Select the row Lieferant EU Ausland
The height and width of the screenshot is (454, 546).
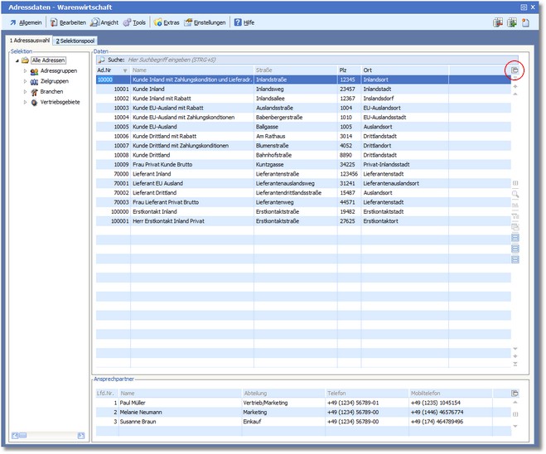pyautogui.click(x=156, y=183)
